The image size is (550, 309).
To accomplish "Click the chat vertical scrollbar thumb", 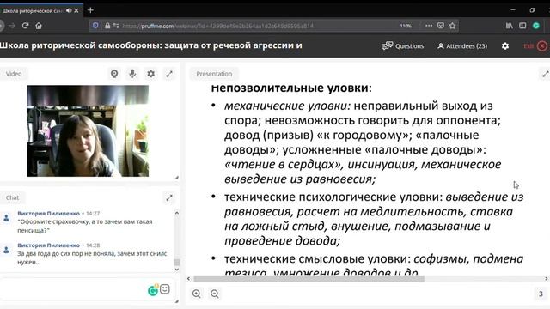I will coord(177,262).
